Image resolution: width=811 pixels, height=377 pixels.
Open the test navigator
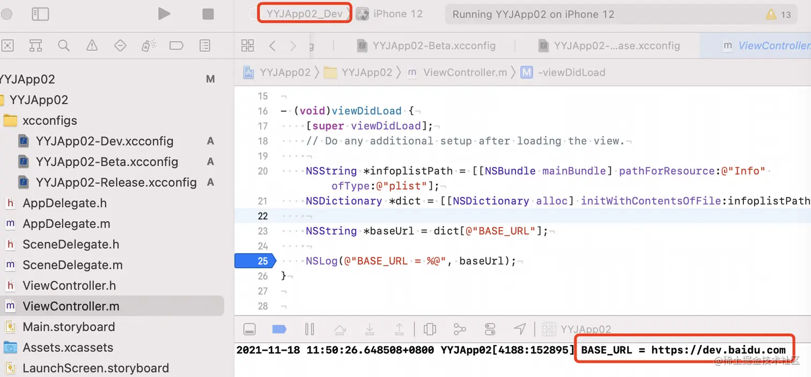(x=120, y=46)
